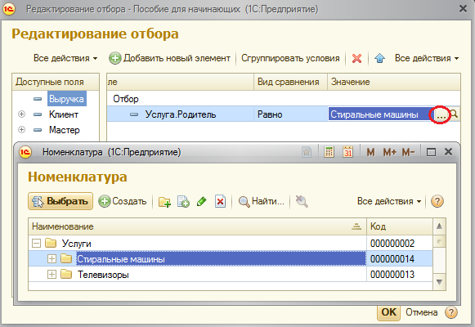Screen dimensions: 475x327
Task: Click 'Выбрать' button
Action: pyautogui.click(x=60, y=201)
